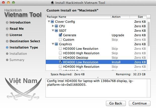Click the Go Back button
This screenshot has height=110, width=156.
pyautogui.click(x=116, y=103)
